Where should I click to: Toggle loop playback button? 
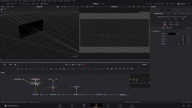tap(83, 65)
